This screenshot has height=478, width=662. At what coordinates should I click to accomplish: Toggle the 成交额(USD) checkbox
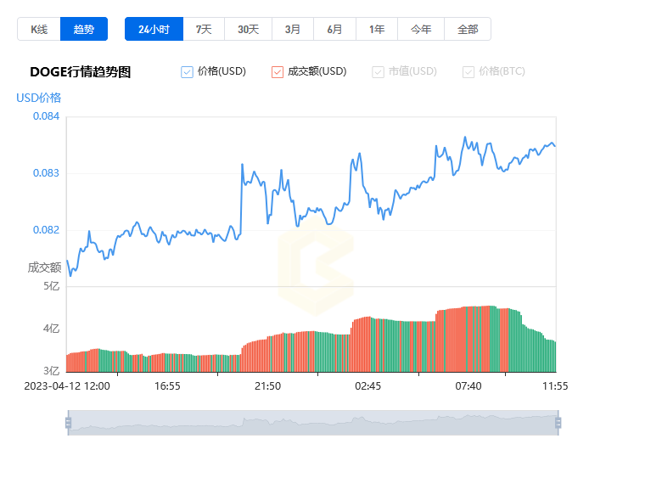[x=278, y=72]
